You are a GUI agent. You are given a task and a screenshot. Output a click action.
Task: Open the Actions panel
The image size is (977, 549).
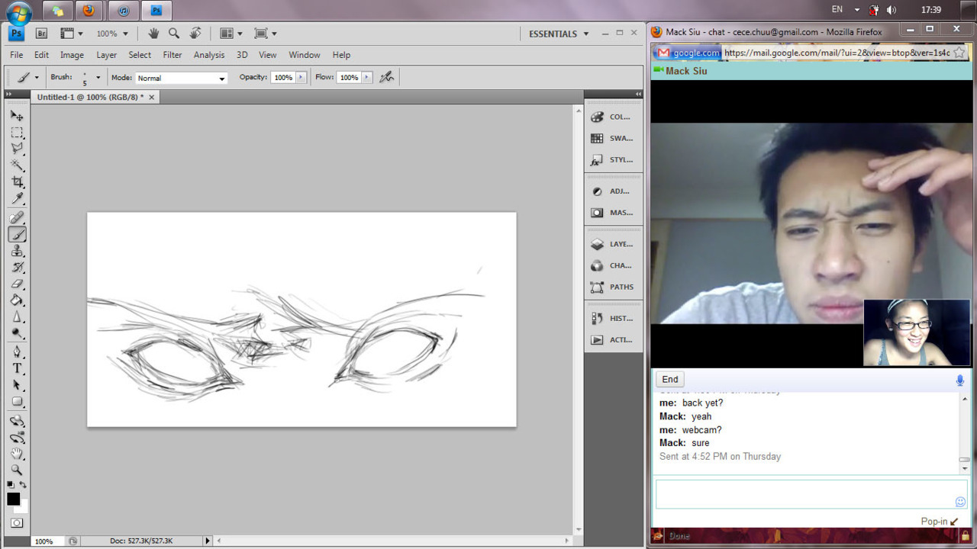tap(613, 339)
